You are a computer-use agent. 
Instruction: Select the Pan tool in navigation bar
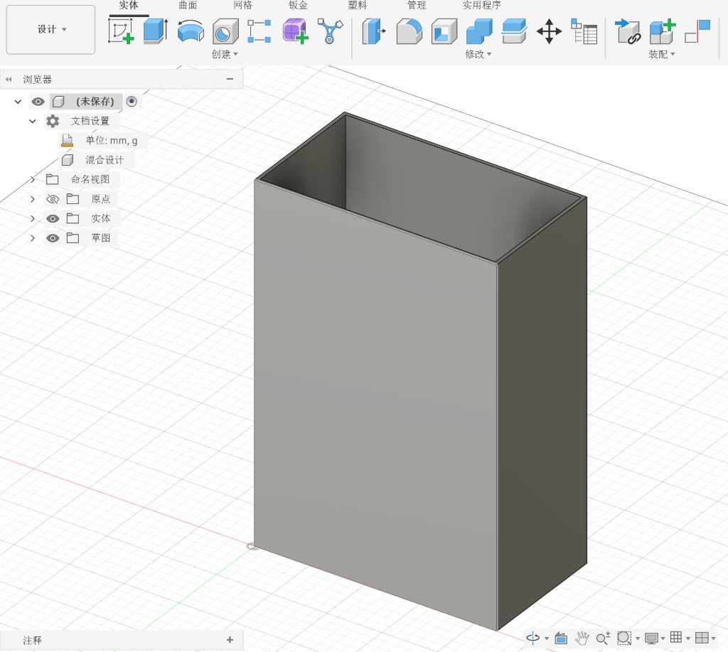coord(582,638)
